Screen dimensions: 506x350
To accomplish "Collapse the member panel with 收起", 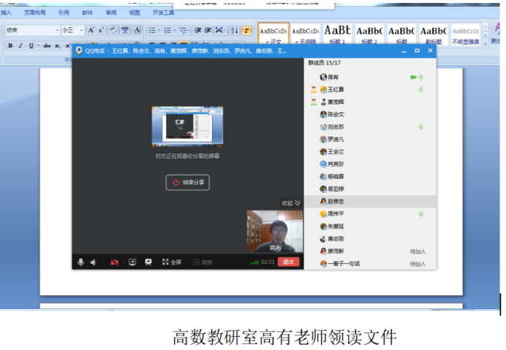I will 291,202.
